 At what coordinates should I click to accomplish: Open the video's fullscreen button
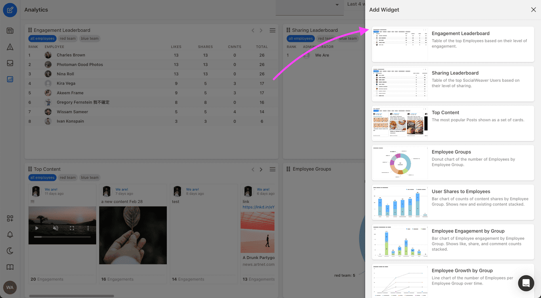(72, 228)
